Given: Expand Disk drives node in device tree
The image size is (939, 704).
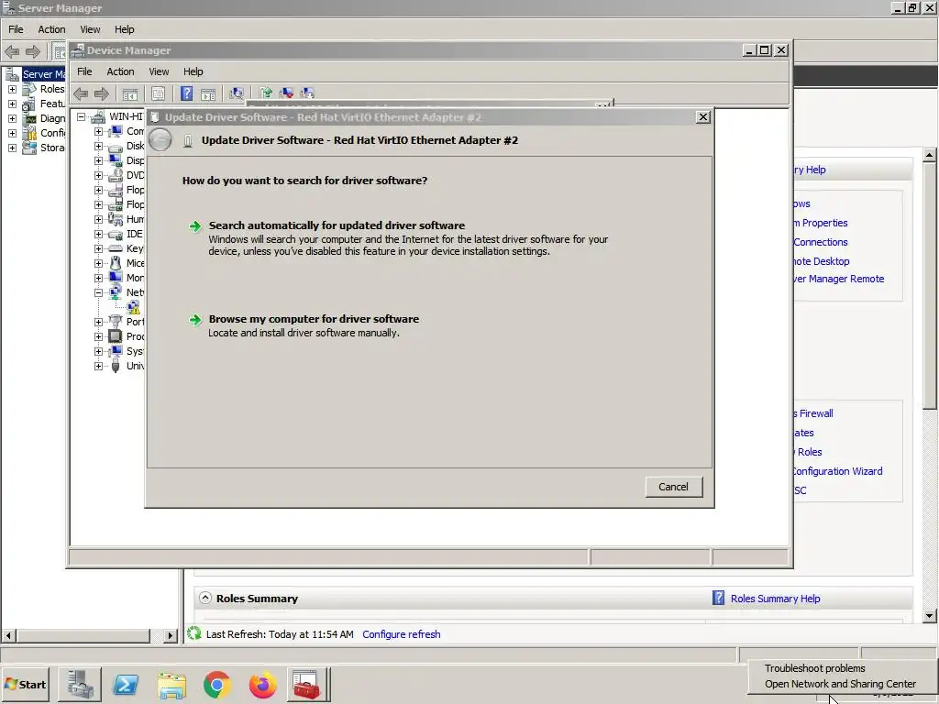Looking at the screenshot, I should [98, 146].
